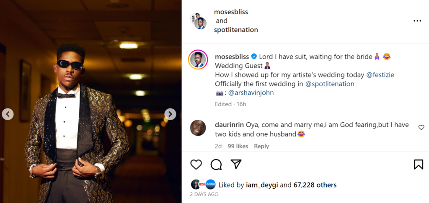Reply to daurinrin's comment
Viewport: 429px width, 203px height.
point(261,146)
